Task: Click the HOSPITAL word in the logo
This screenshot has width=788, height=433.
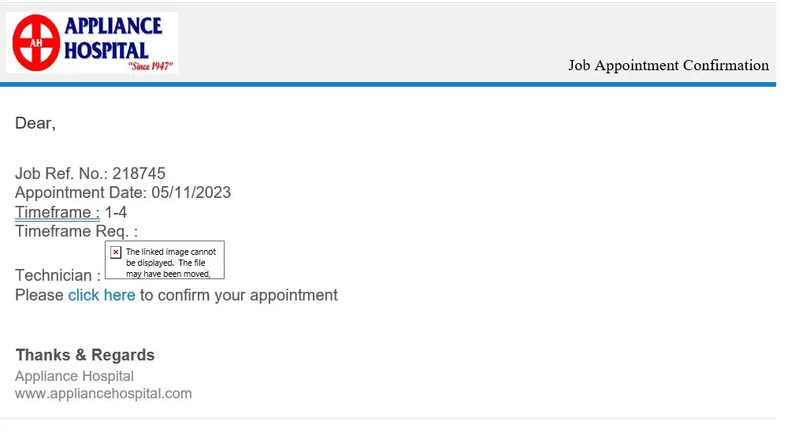Action: pyautogui.click(x=106, y=50)
